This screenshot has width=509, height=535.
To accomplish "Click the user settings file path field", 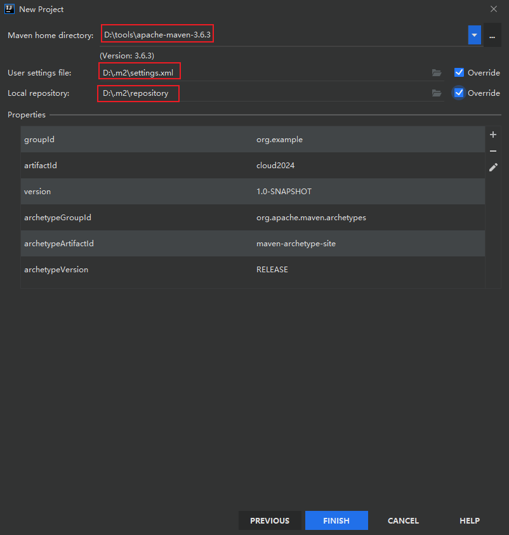I will (x=267, y=73).
